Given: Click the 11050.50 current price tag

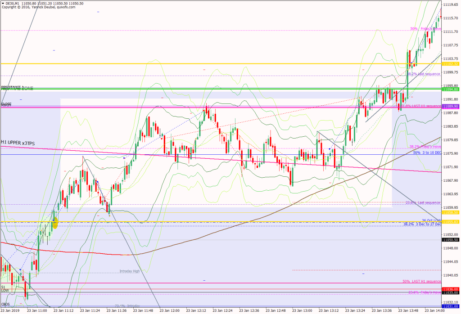Looking at the screenshot, I should [x=450, y=240].
